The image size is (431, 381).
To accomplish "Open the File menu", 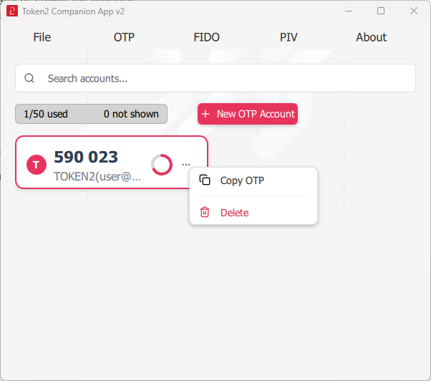I will point(42,37).
